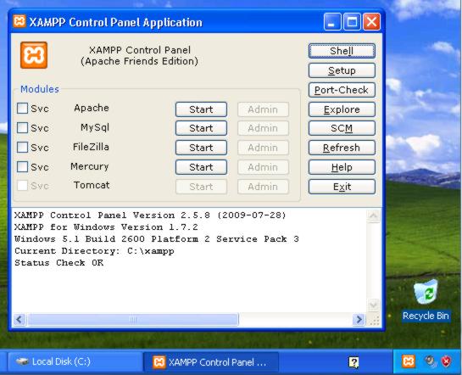Start the Mercury module

coord(201,167)
